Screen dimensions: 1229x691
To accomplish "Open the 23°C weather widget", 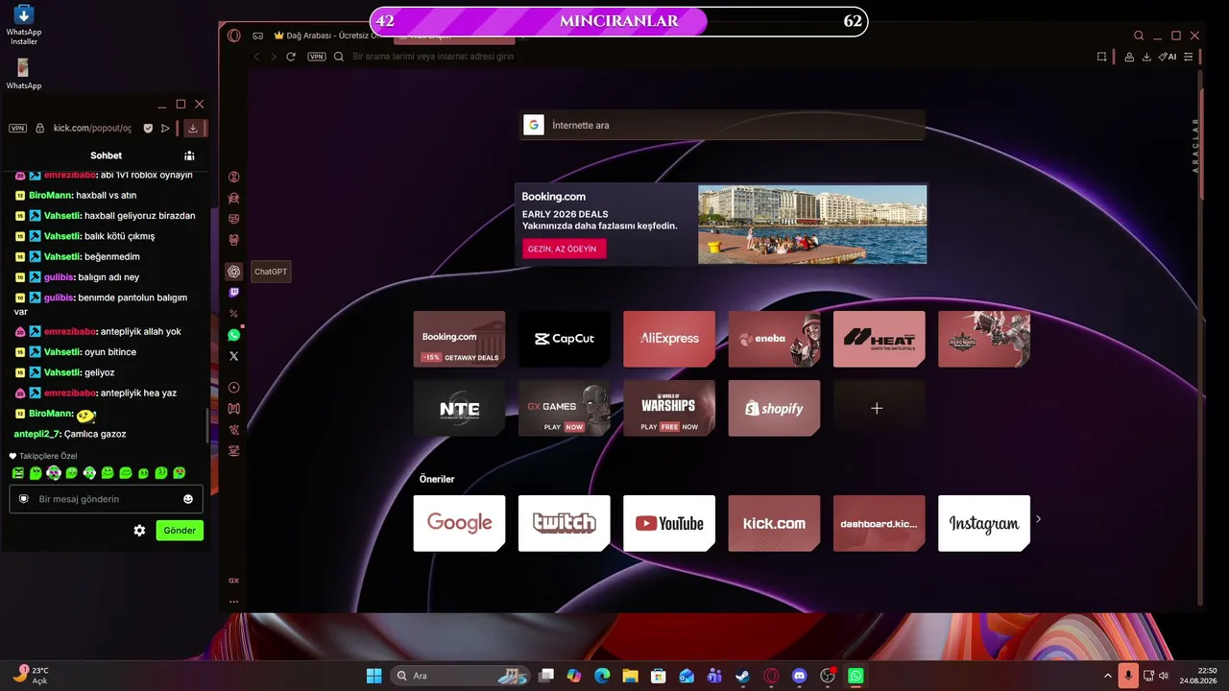I will point(31,675).
